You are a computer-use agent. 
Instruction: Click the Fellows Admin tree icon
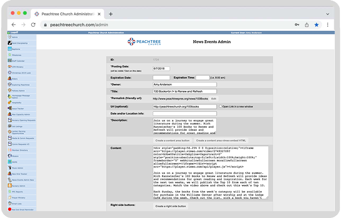(x=9, y=90)
